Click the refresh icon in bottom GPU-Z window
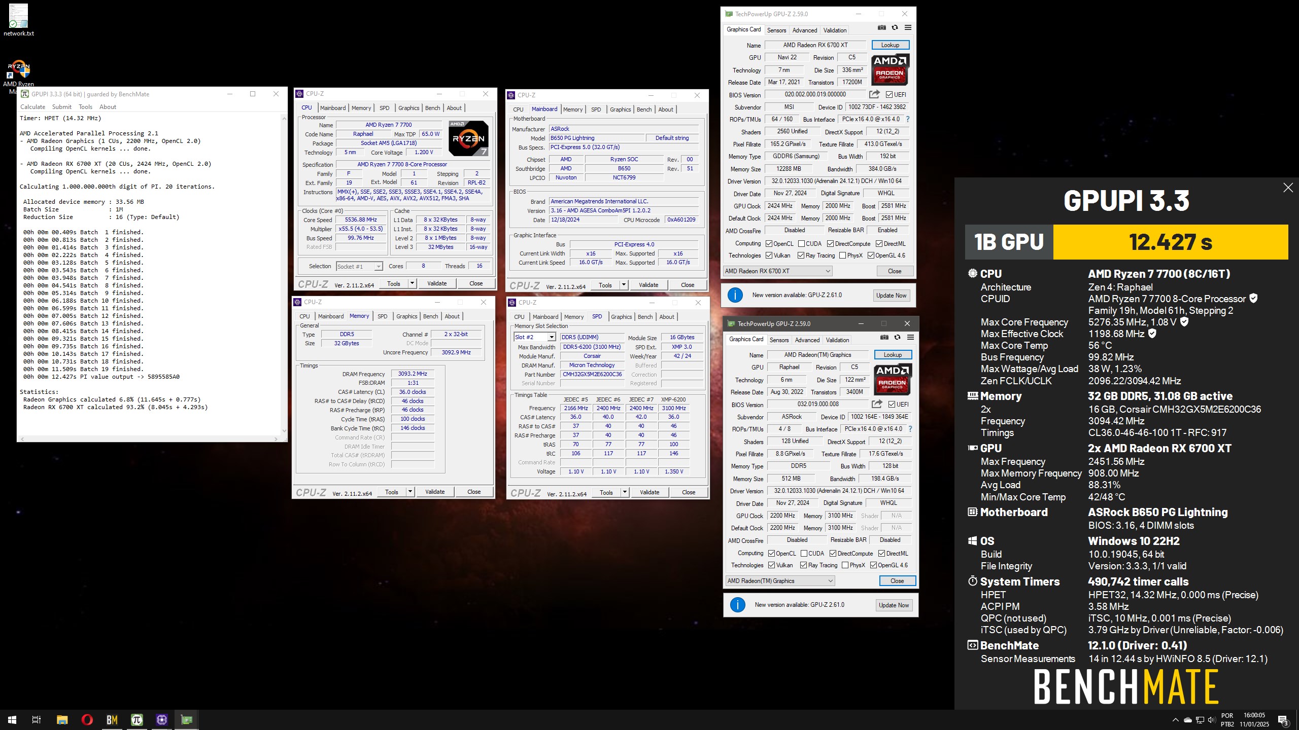This screenshot has width=1299, height=730. [x=897, y=338]
